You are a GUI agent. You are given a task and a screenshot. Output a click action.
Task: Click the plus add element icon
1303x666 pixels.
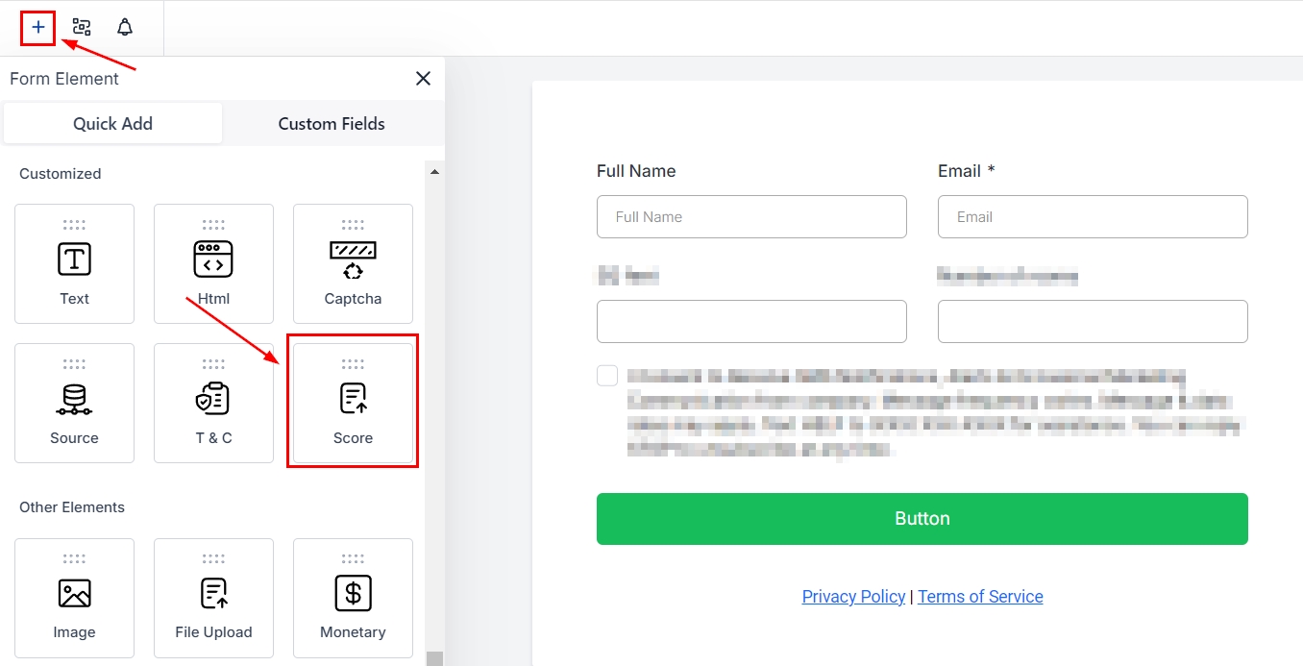click(37, 27)
